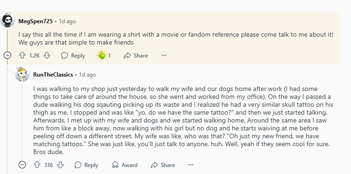This screenshot has height=174, width=351.
Task: Collapse RunTheClassics' reply thread
Action: (22, 165)
